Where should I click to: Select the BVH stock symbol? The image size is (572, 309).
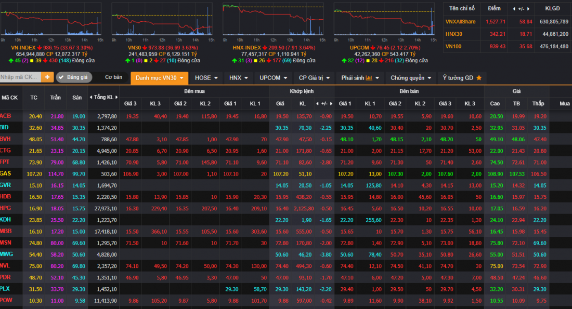tap(6, 139)
